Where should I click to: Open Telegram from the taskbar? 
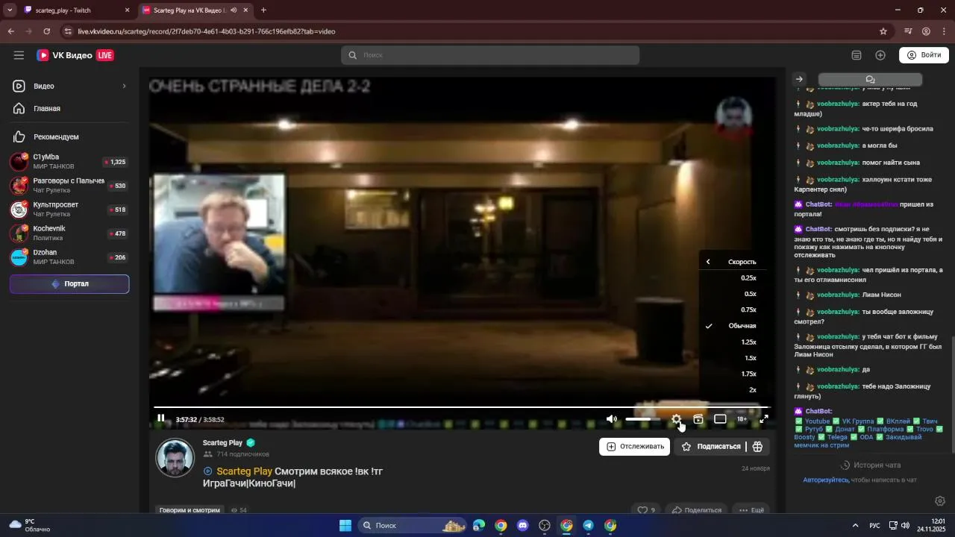tap(589, 526)
